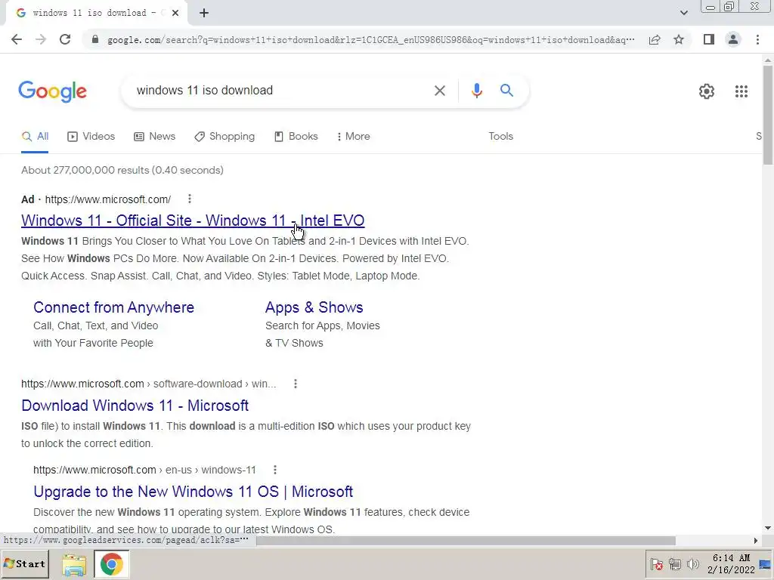Open Chrome three-dot menu
The image size is (774, 580).
(x=757, y=39)
